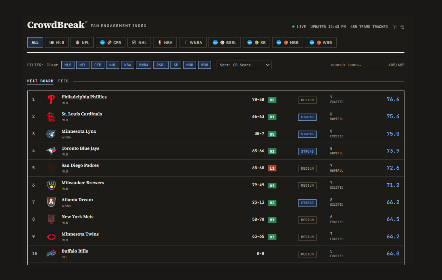Open the CFB league tab
The height and width of the screenshot is (280, 442).
(x=110, y=43)
